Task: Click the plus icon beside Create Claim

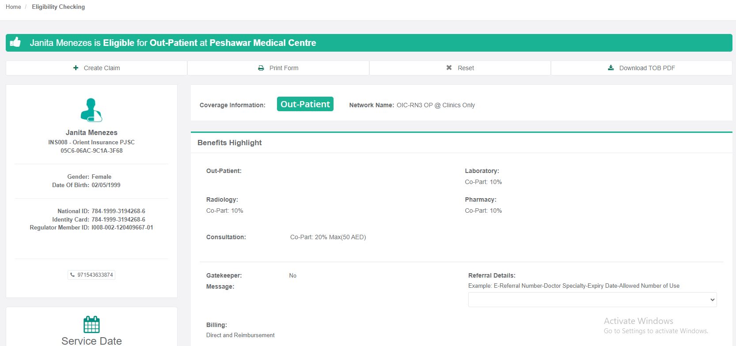Action: click(76, 68)
